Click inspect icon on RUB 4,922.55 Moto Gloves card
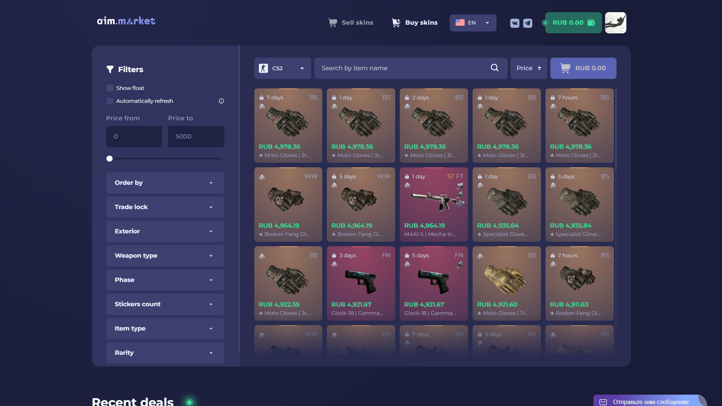 coord(262,256)
